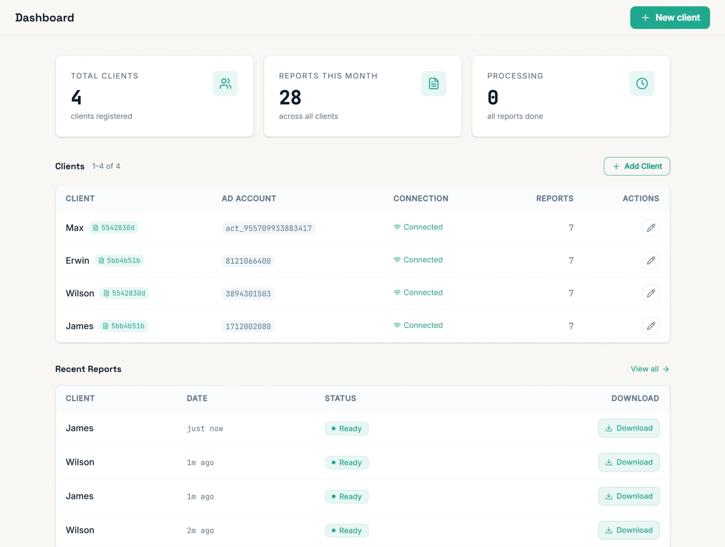Click Wilson's 5542830d template badge
Viewport: 725px width, 547px height.
(x=124, y=294)
